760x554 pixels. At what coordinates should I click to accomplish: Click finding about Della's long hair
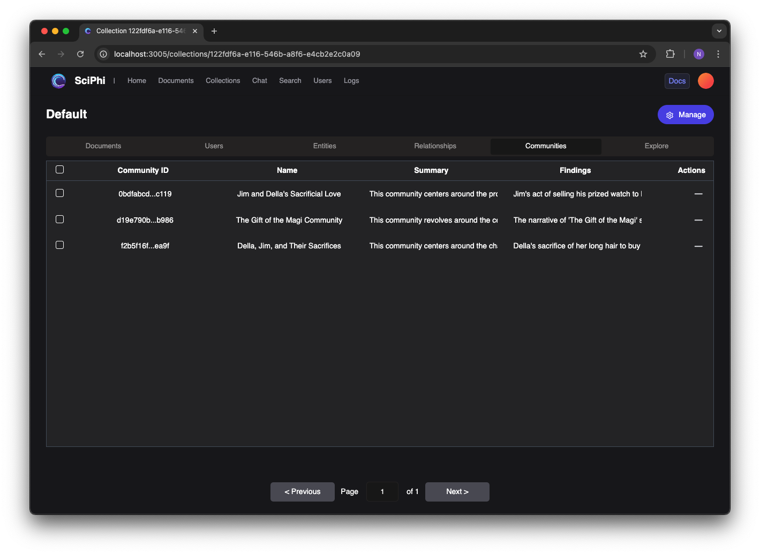pos(577,246)
